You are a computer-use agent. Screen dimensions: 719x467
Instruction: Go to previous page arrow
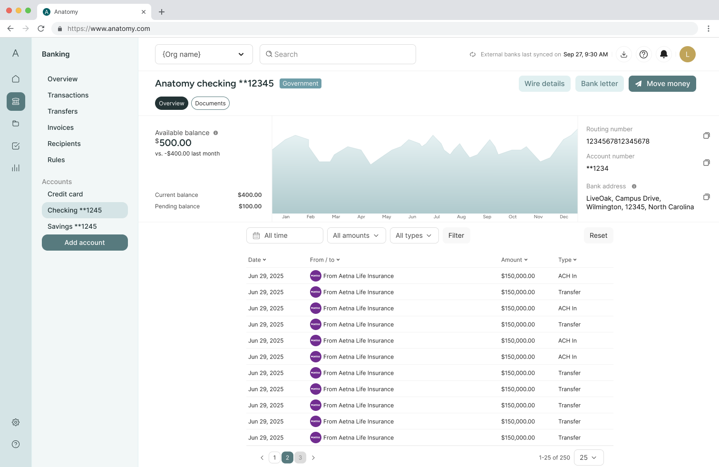tap(262, 457)
